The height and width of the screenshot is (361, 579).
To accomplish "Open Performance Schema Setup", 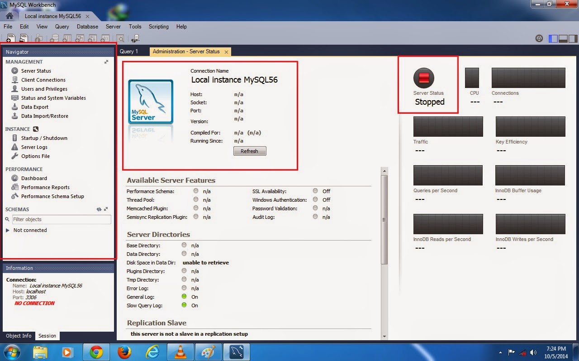I will pyautogui.click(x=52, y=196).
